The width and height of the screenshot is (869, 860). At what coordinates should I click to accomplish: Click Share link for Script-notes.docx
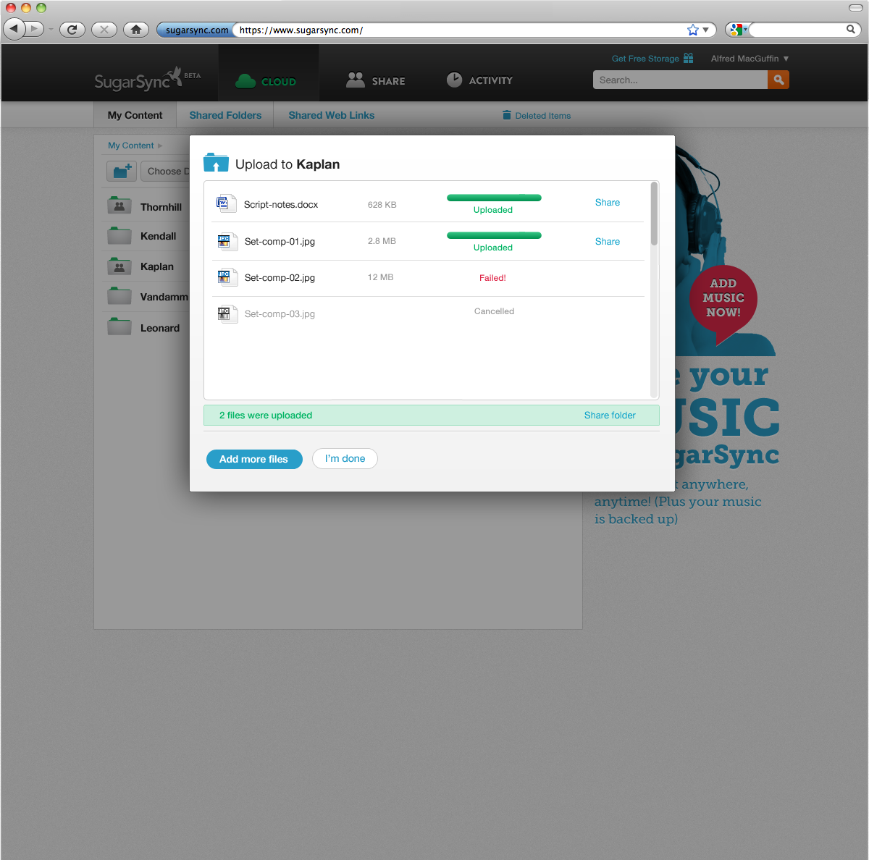coord(608,203)
